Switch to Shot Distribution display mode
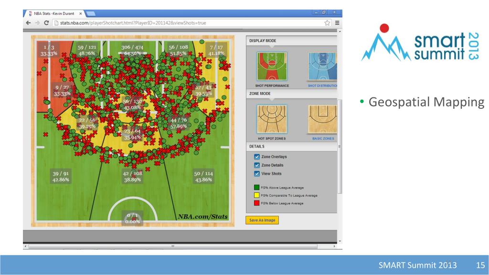Screen dimensions: 489x275 323,66
